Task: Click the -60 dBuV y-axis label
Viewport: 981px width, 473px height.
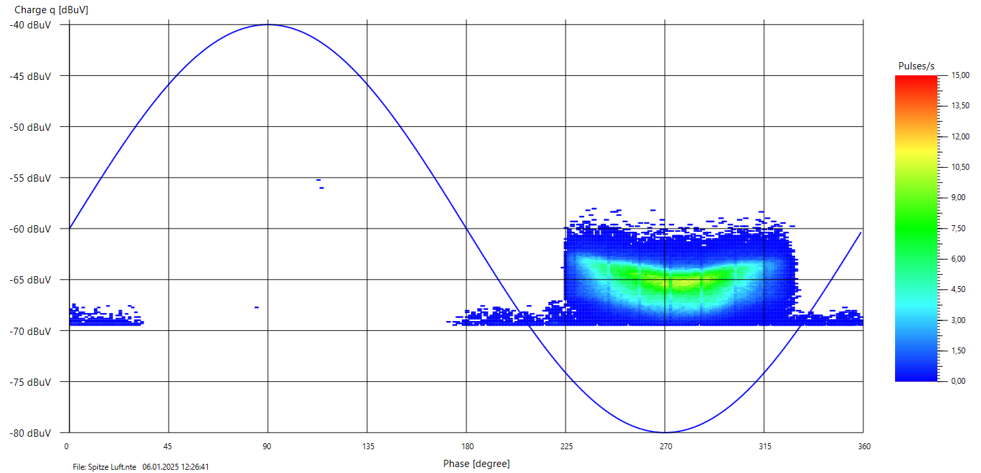Action: tap(30, 229)
